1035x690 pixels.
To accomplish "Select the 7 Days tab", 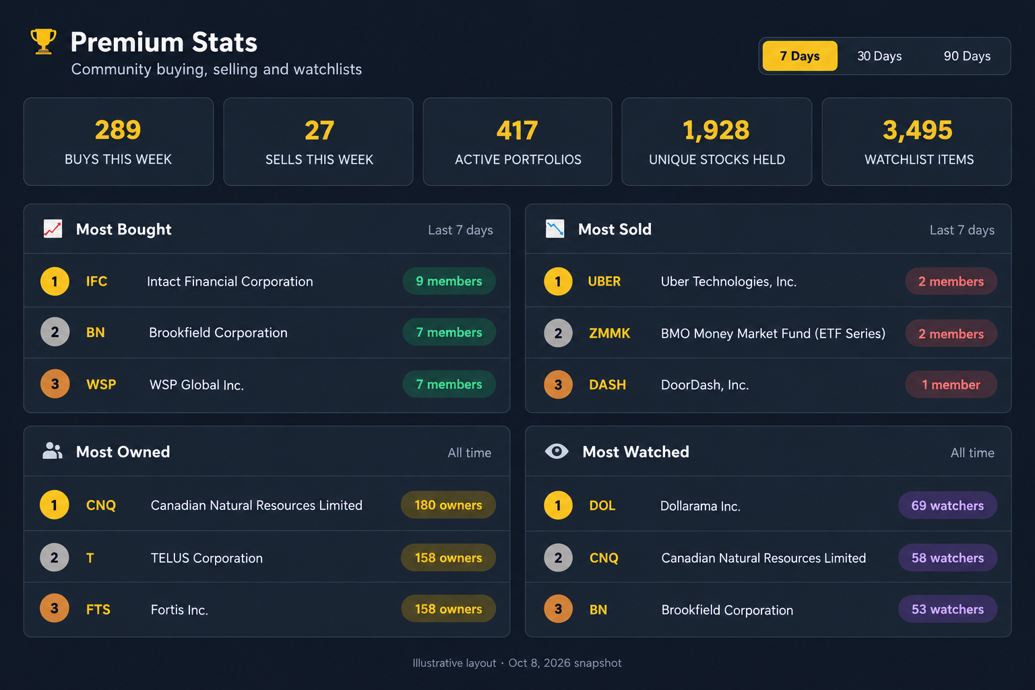I will pyautogui.click(x=800, y=56).
